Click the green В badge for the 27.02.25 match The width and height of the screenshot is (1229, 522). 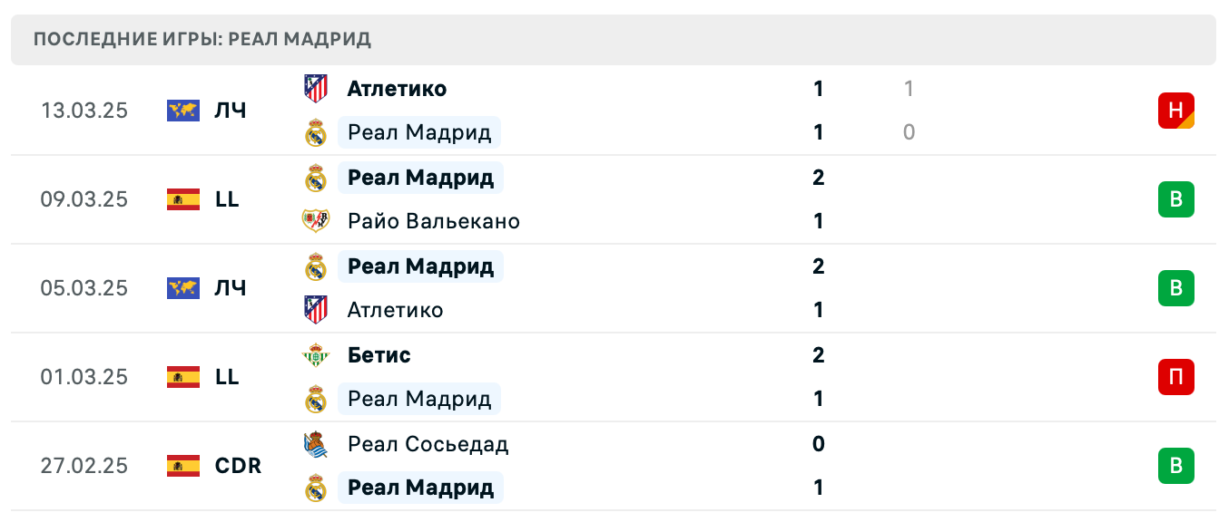tap(1176, 466)
